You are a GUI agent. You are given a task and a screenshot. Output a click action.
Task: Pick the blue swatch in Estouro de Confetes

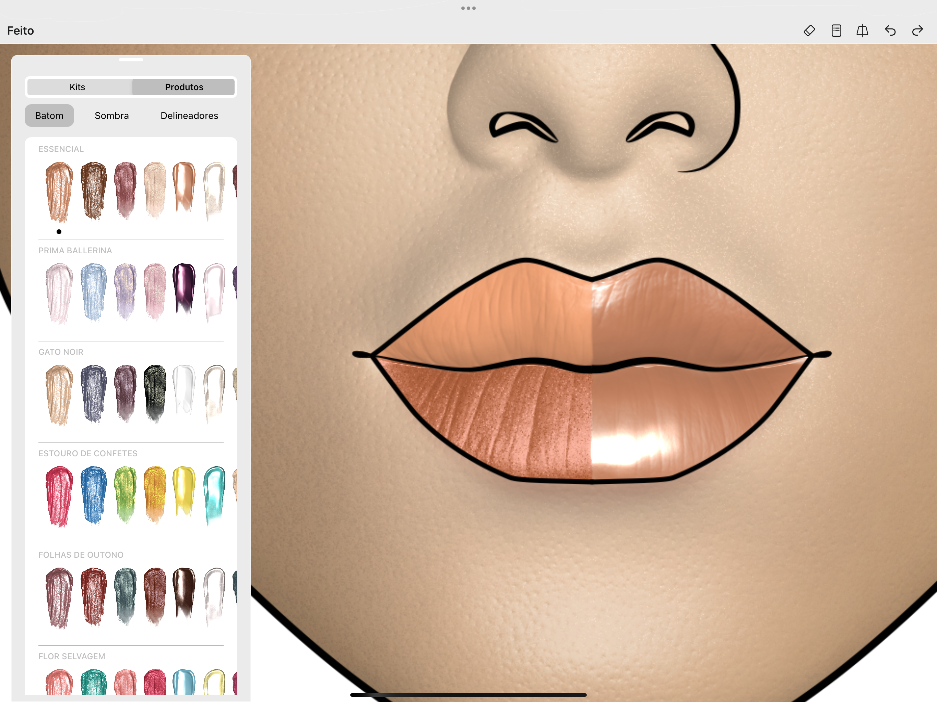pos(93,495)
